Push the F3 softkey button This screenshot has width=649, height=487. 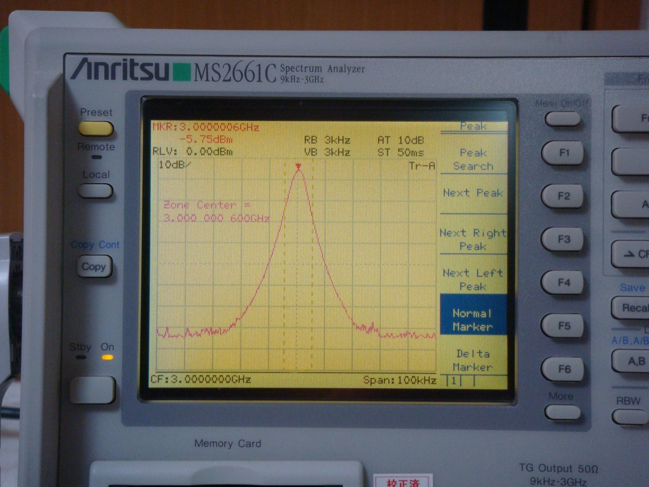(563, 239)
